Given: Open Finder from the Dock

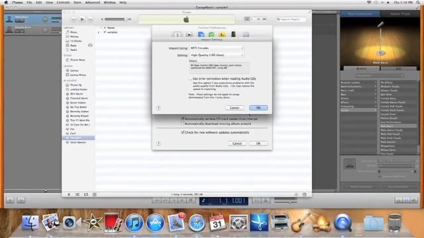Looking at the screenshot, I should [x=30, y=223].
